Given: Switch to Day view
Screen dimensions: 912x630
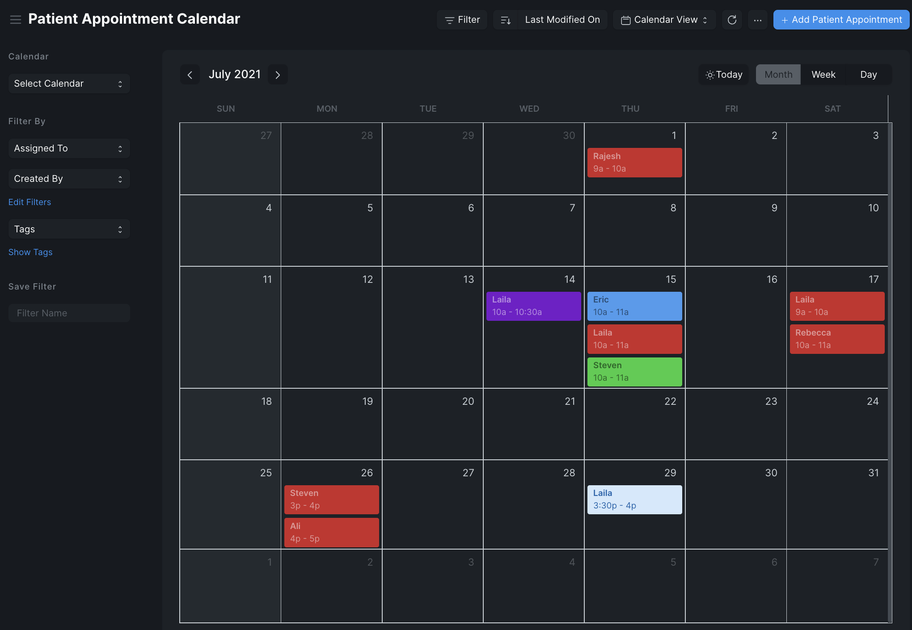Looking at the screenshot, I should (869, 75).
